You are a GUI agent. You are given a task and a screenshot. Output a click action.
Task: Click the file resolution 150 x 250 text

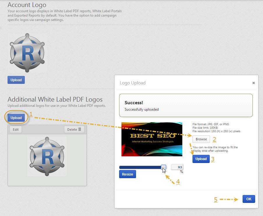click(216, 131)
